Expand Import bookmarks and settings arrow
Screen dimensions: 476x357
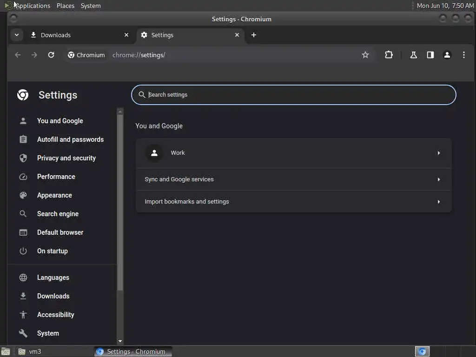click(439, 202)
